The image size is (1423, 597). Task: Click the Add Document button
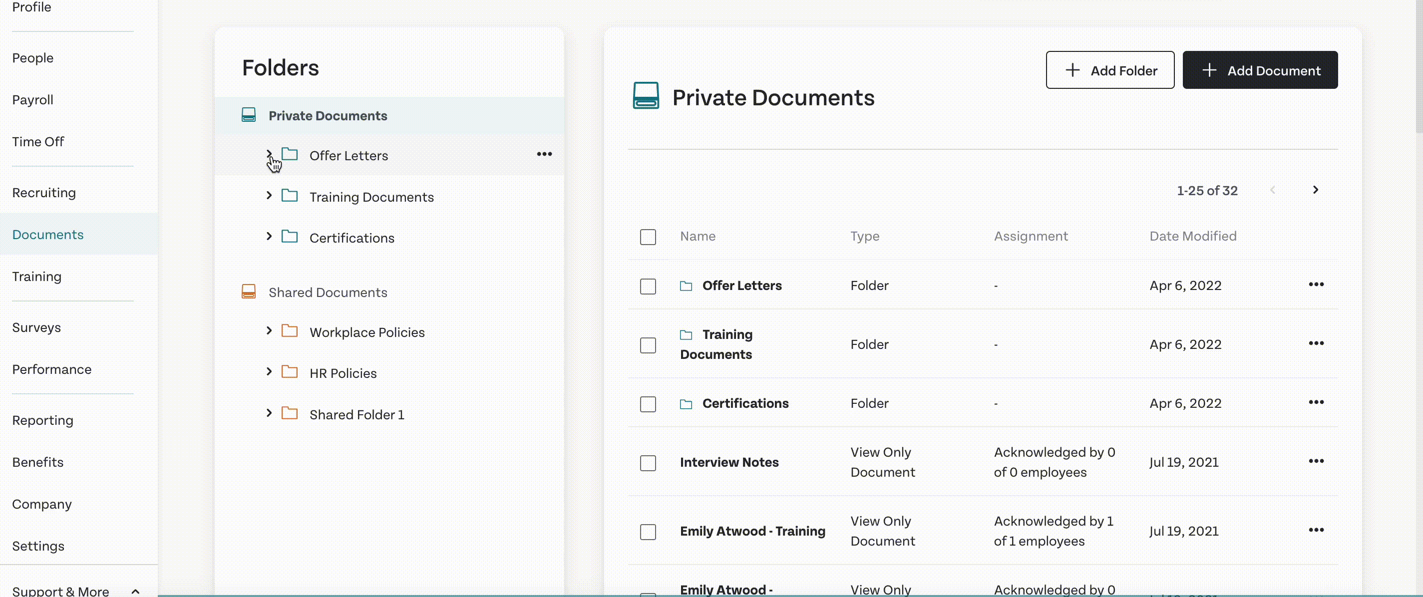pyautogui.click(x=1260, y=70)
